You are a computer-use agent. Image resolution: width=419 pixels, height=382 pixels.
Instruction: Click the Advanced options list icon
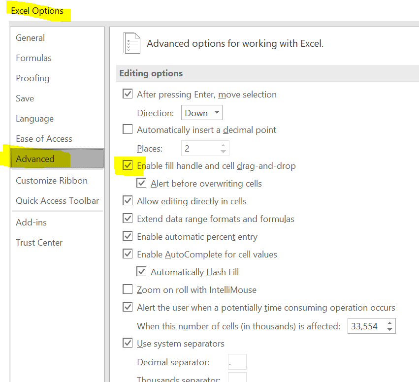point(132,43)
